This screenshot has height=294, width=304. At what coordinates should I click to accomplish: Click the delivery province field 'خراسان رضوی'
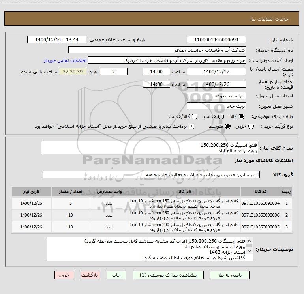click(x=216, y=96)
